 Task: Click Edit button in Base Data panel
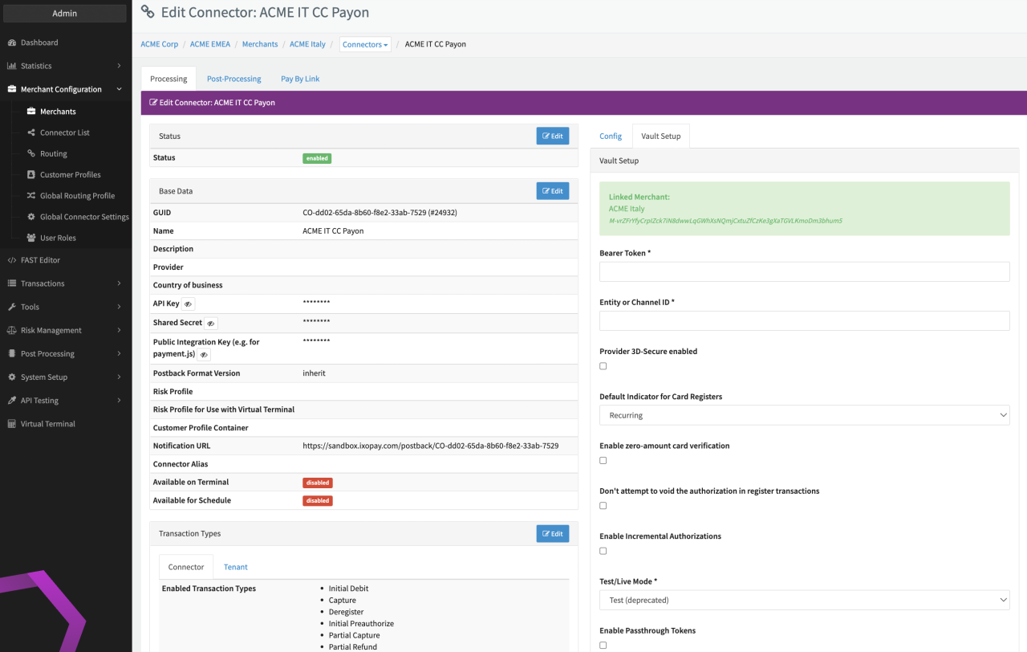(x=552, y=191)
